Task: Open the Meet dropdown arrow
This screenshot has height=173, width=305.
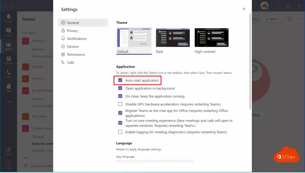Action: coord(282,19)
